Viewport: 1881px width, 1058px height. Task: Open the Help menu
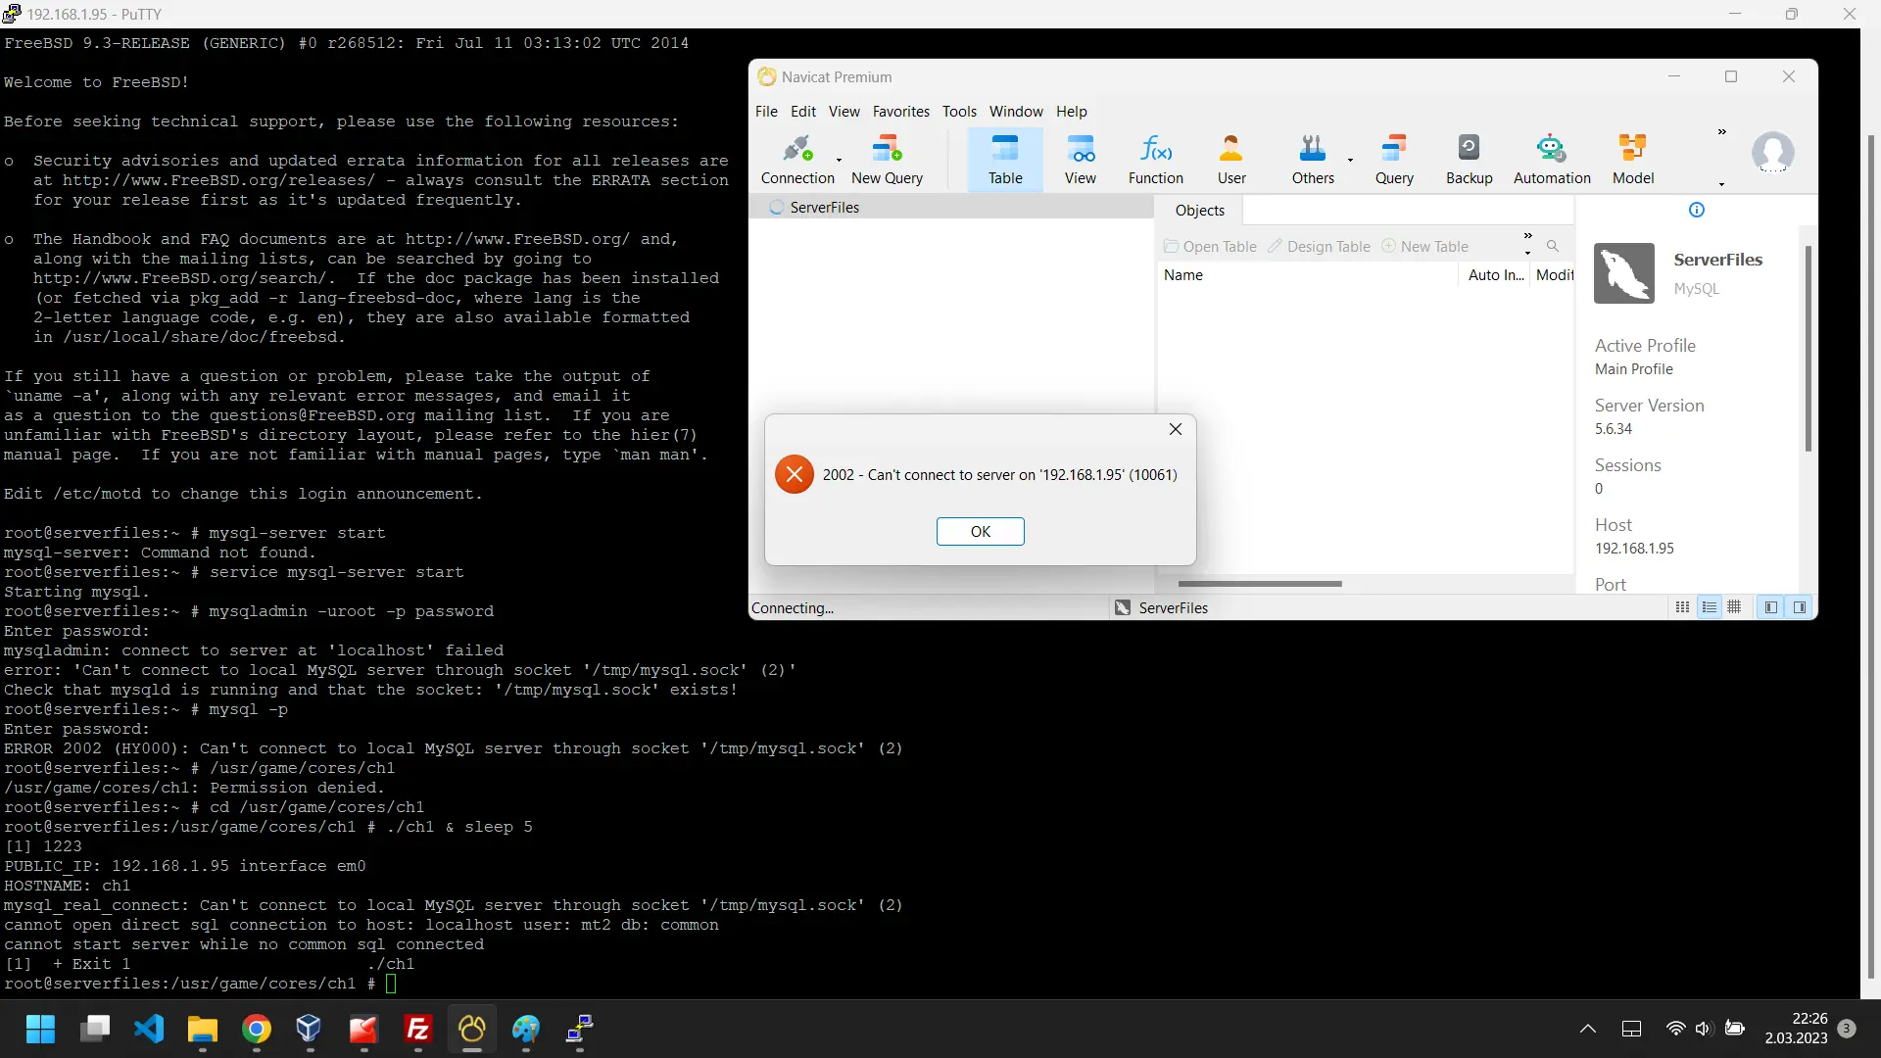1071,111
